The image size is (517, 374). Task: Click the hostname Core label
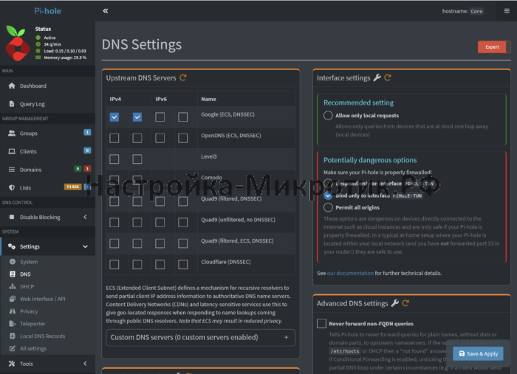click(476, 11)
